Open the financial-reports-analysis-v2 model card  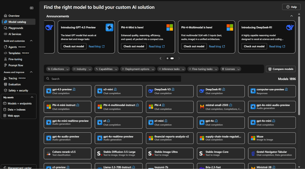click(x=170, y=138)
